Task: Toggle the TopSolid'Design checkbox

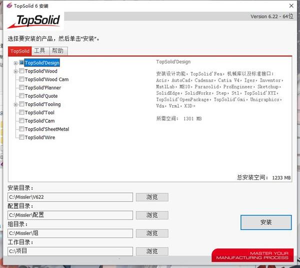Action: tap(21, 63)
